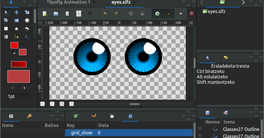The image size is (264, 138).
Task: Click previous panel tab arrow
Action: pos(202,2)
